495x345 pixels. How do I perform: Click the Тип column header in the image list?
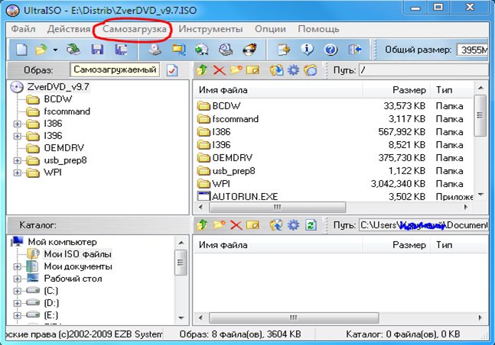[451, 90]
